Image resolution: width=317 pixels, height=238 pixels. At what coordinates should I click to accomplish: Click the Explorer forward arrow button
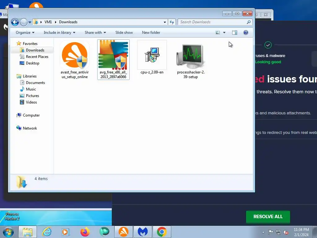click(x=24, y=22)
